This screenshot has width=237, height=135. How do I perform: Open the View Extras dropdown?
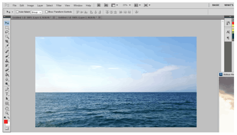pos(114,5)
